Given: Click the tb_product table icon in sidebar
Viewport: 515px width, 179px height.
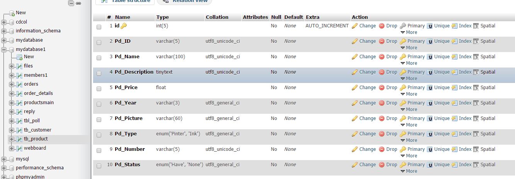Looking at the screenshot, I should (19, 139).
